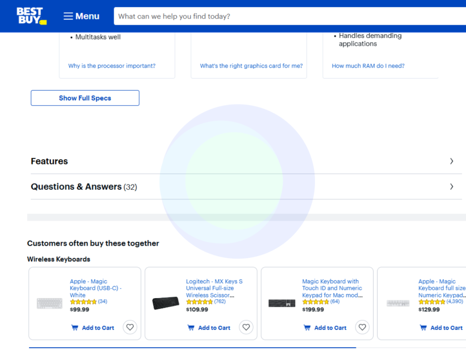
Task: Open star rating with 762 reviews
Action: (x=206, y=302)
